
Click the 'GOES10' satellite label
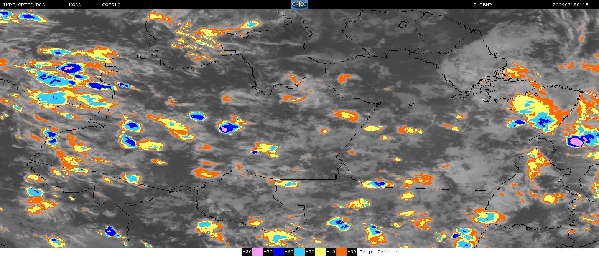(x=111, y=5)
